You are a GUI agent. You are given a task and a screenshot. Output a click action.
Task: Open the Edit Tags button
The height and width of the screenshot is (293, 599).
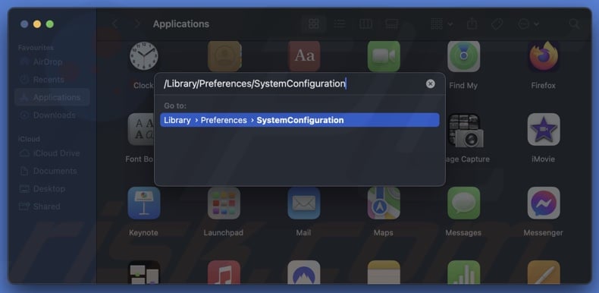click(x=497, y=24)
